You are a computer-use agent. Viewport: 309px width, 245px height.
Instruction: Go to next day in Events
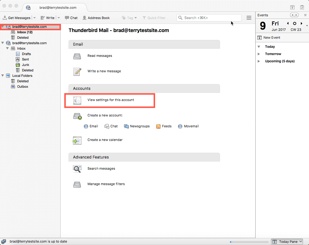click(301, 23)
